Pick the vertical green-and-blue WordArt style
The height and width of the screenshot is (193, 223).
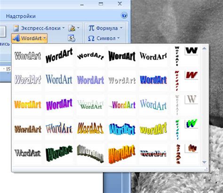pos(177,130)
